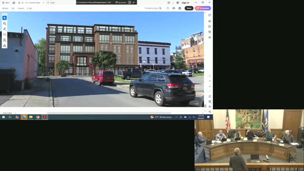Screen dimensions: 304x171
Task: Go to the Acrobat Home icon
Action: tap(14, 3)
